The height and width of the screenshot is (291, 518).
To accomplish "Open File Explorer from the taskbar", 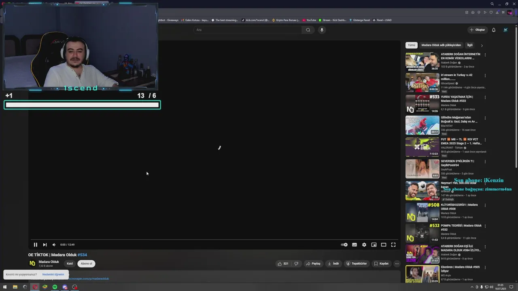I will coord(15,287).
